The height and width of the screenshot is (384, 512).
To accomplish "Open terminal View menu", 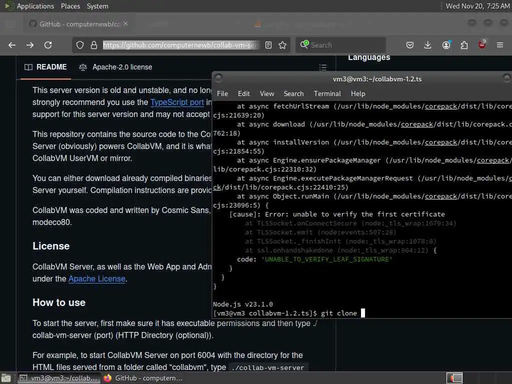I will coord(267,93).
